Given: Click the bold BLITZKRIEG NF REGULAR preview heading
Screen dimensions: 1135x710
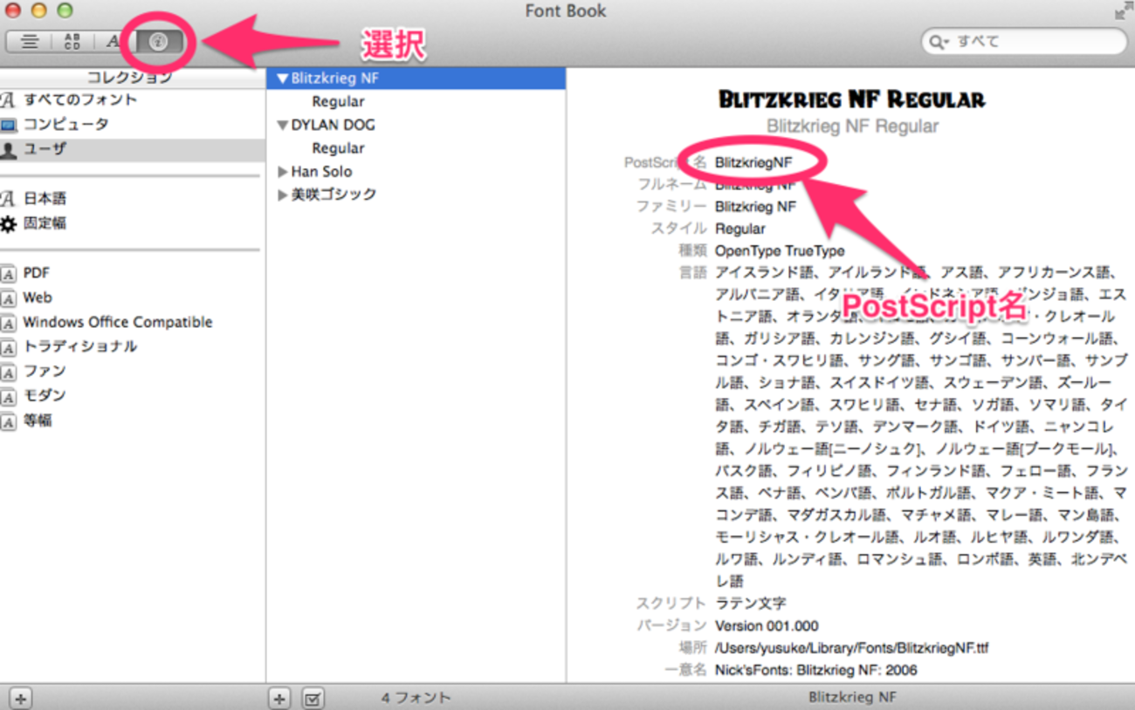Looking at the screenshot, I should 852,99.
